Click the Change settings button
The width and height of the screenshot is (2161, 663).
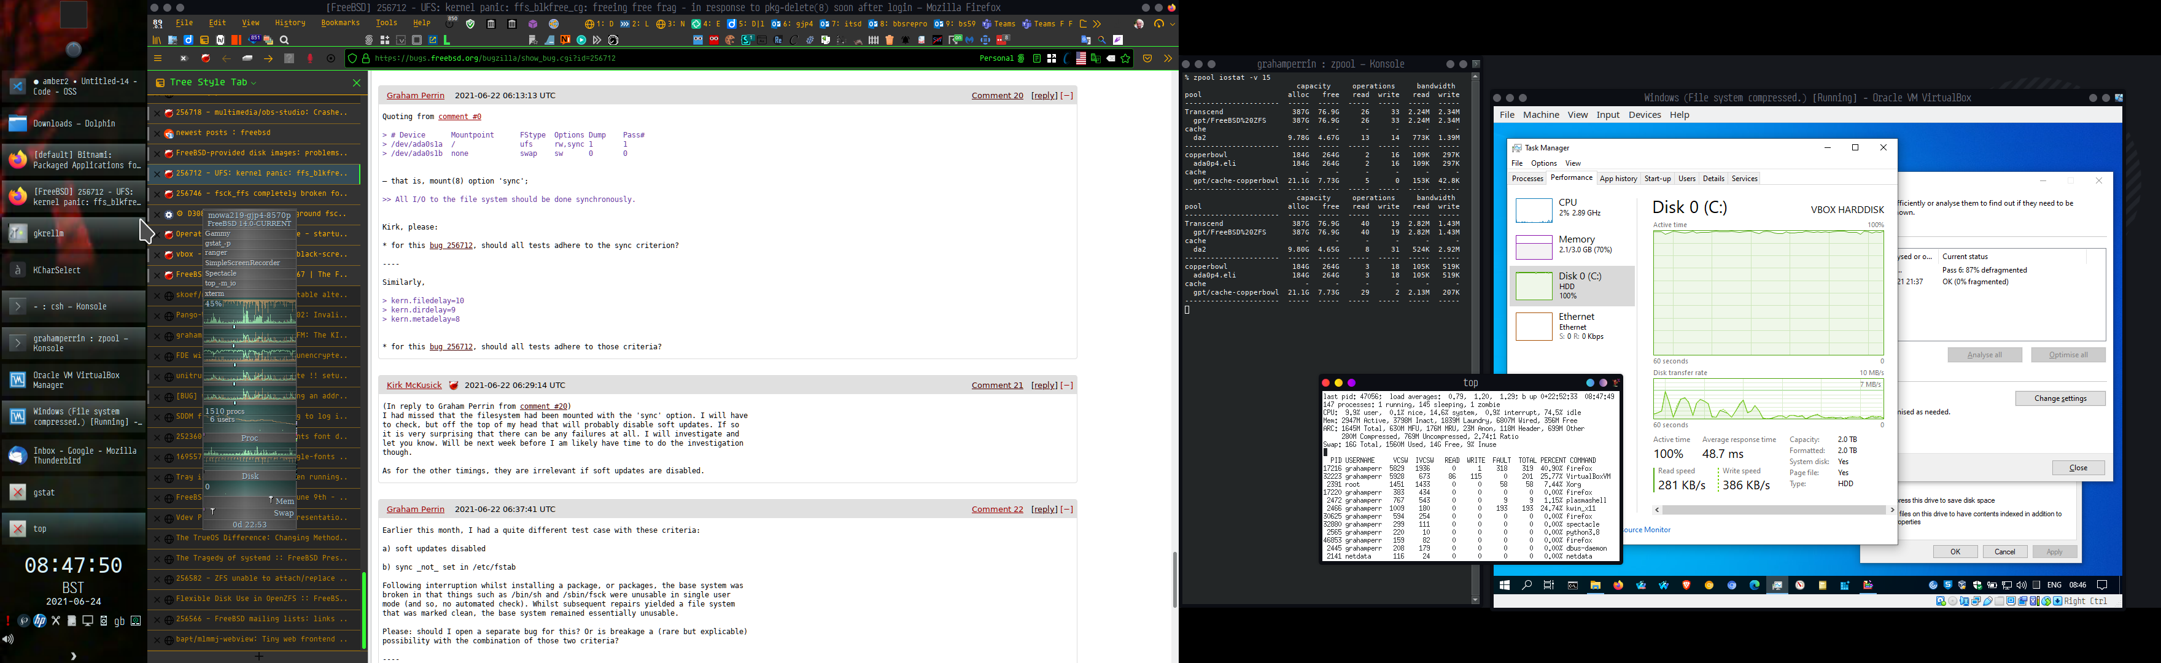2060,398
